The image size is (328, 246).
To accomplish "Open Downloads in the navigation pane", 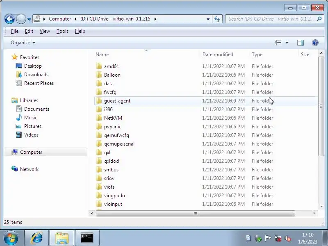I will click(36, 75).
